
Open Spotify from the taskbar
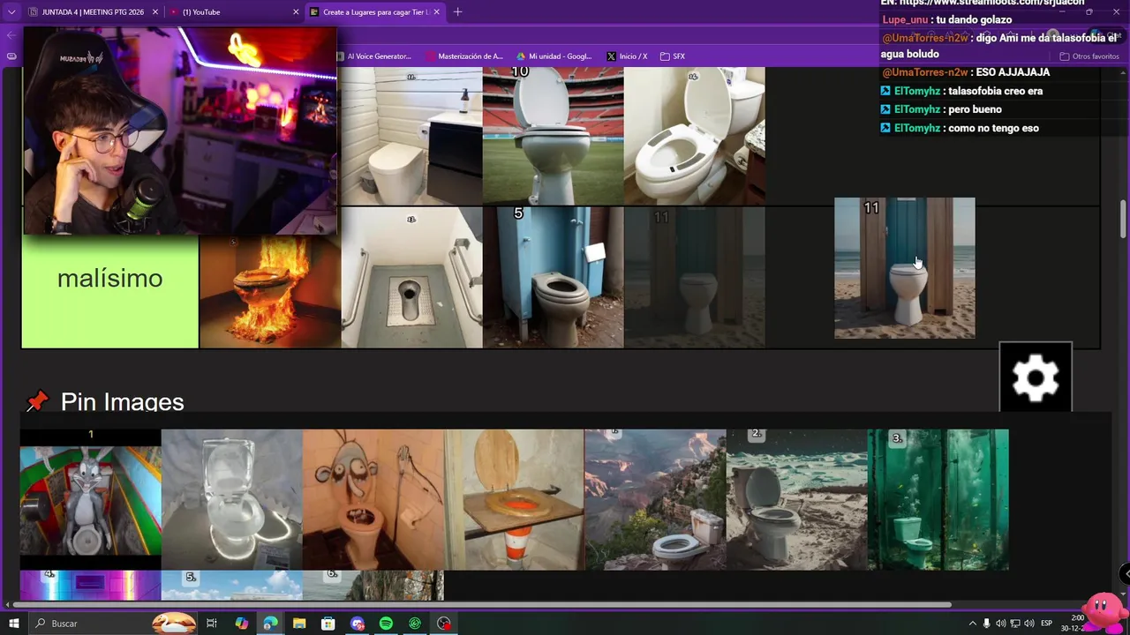click(386, 624)
